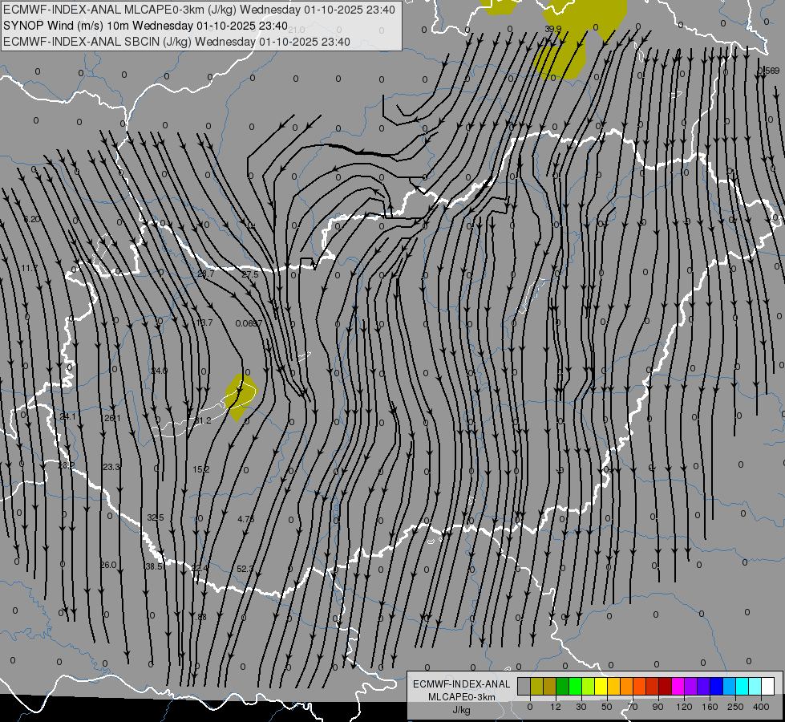
Task: Click the J/kg unit label in legend
Action: pos(461,710)
